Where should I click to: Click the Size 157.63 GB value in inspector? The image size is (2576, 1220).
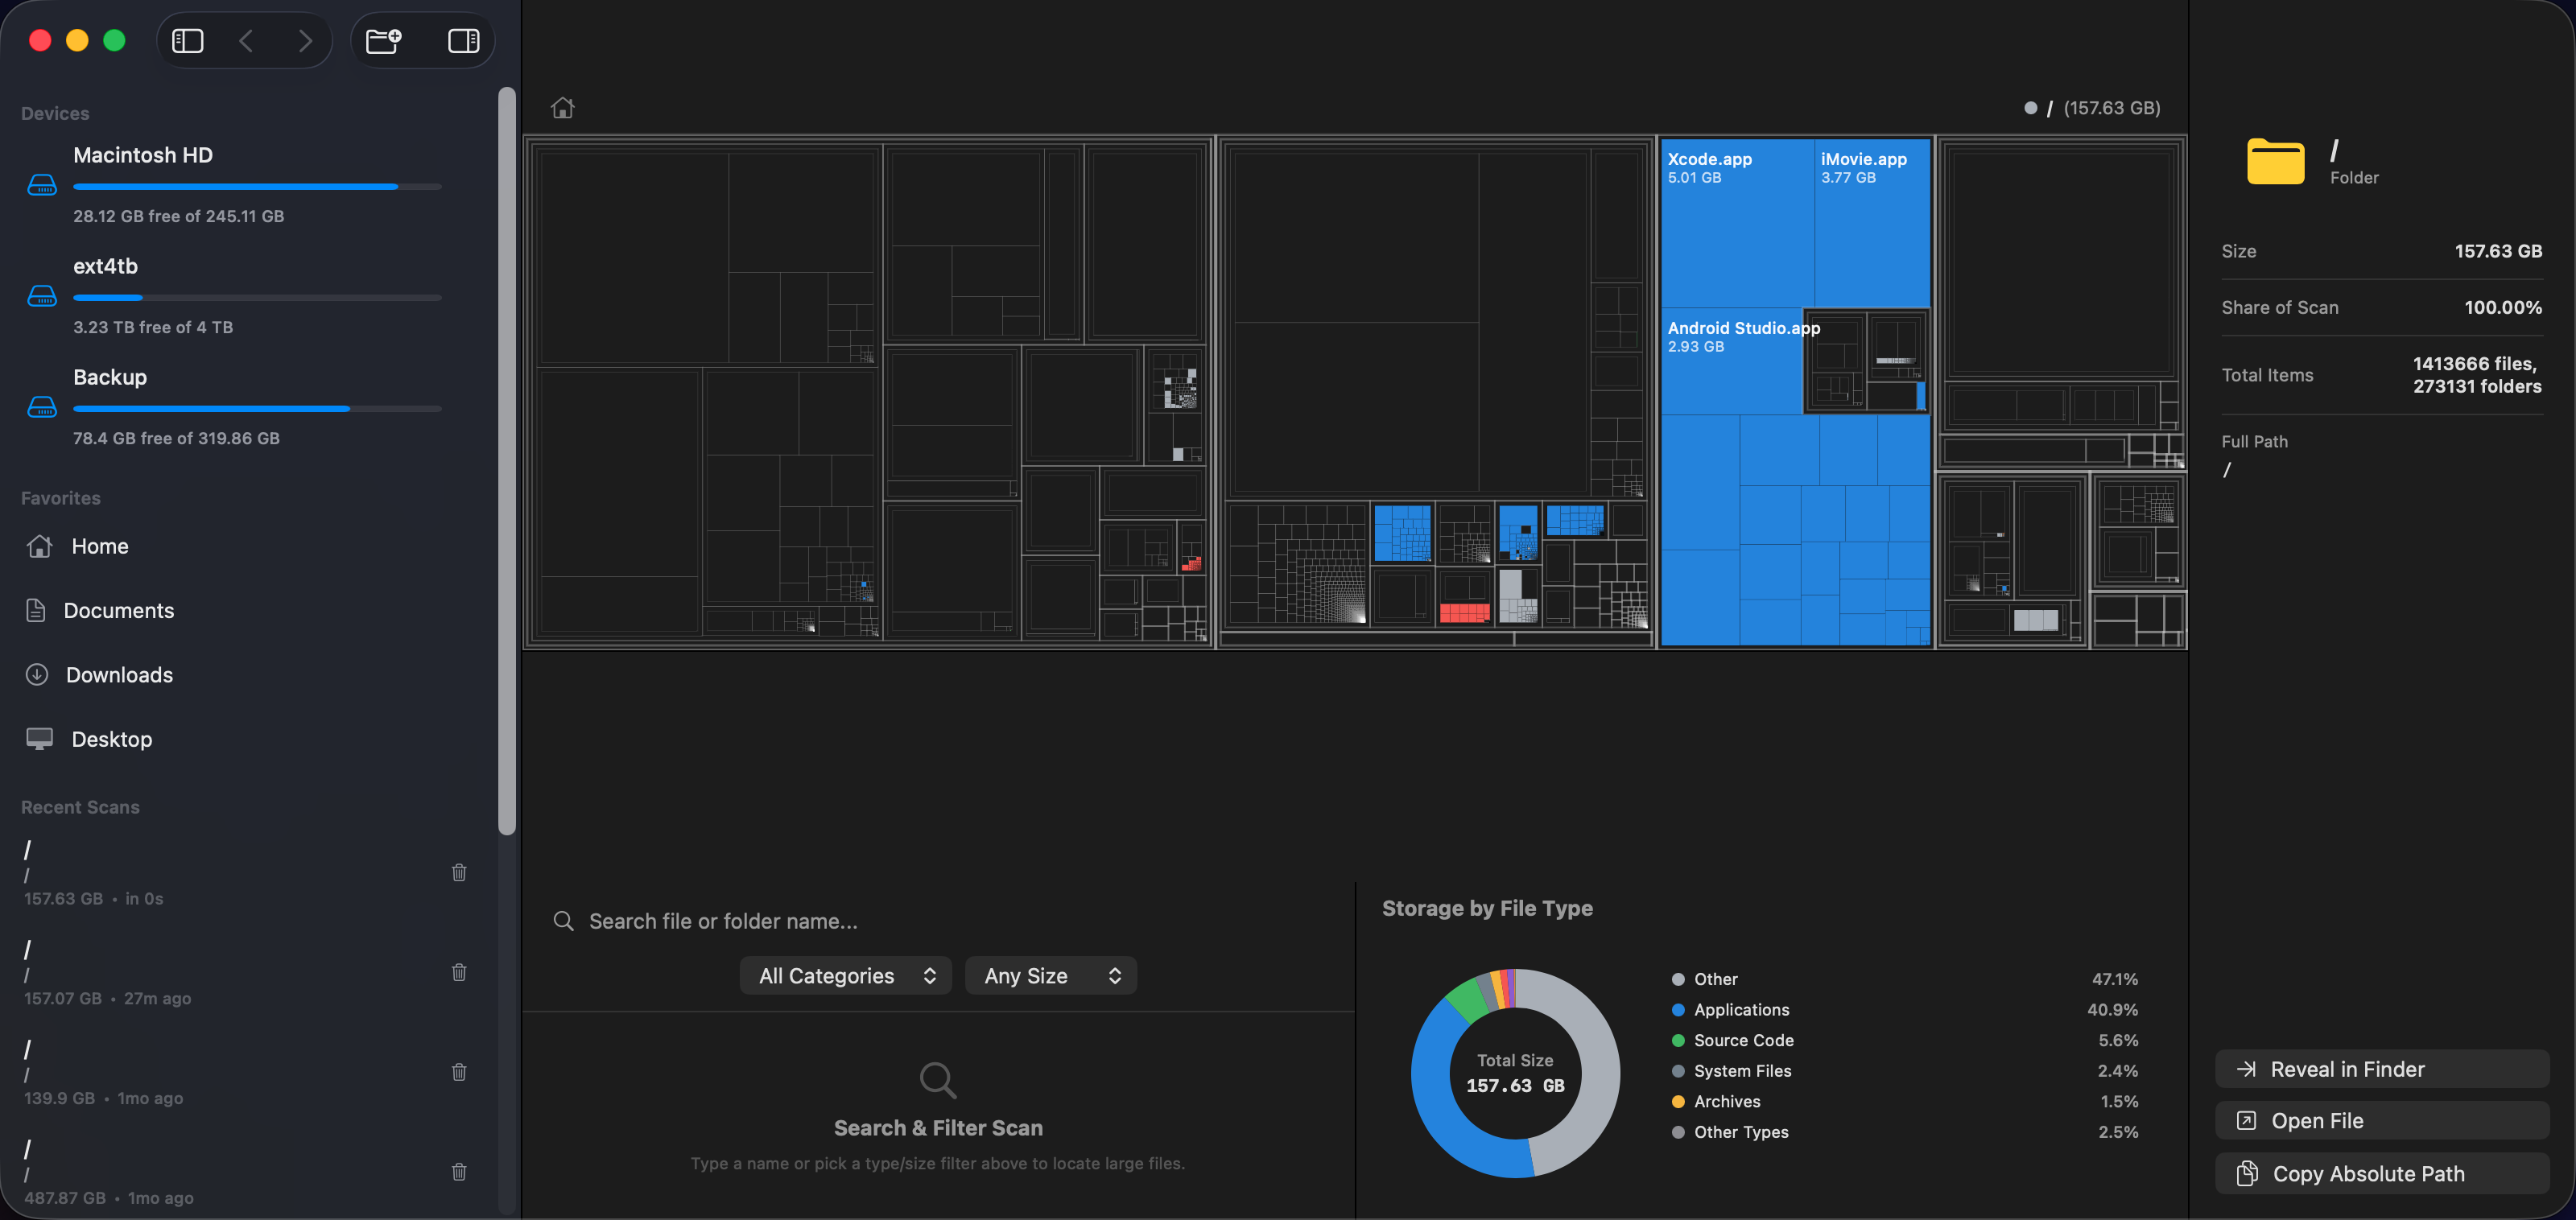tap(2498, 251)
